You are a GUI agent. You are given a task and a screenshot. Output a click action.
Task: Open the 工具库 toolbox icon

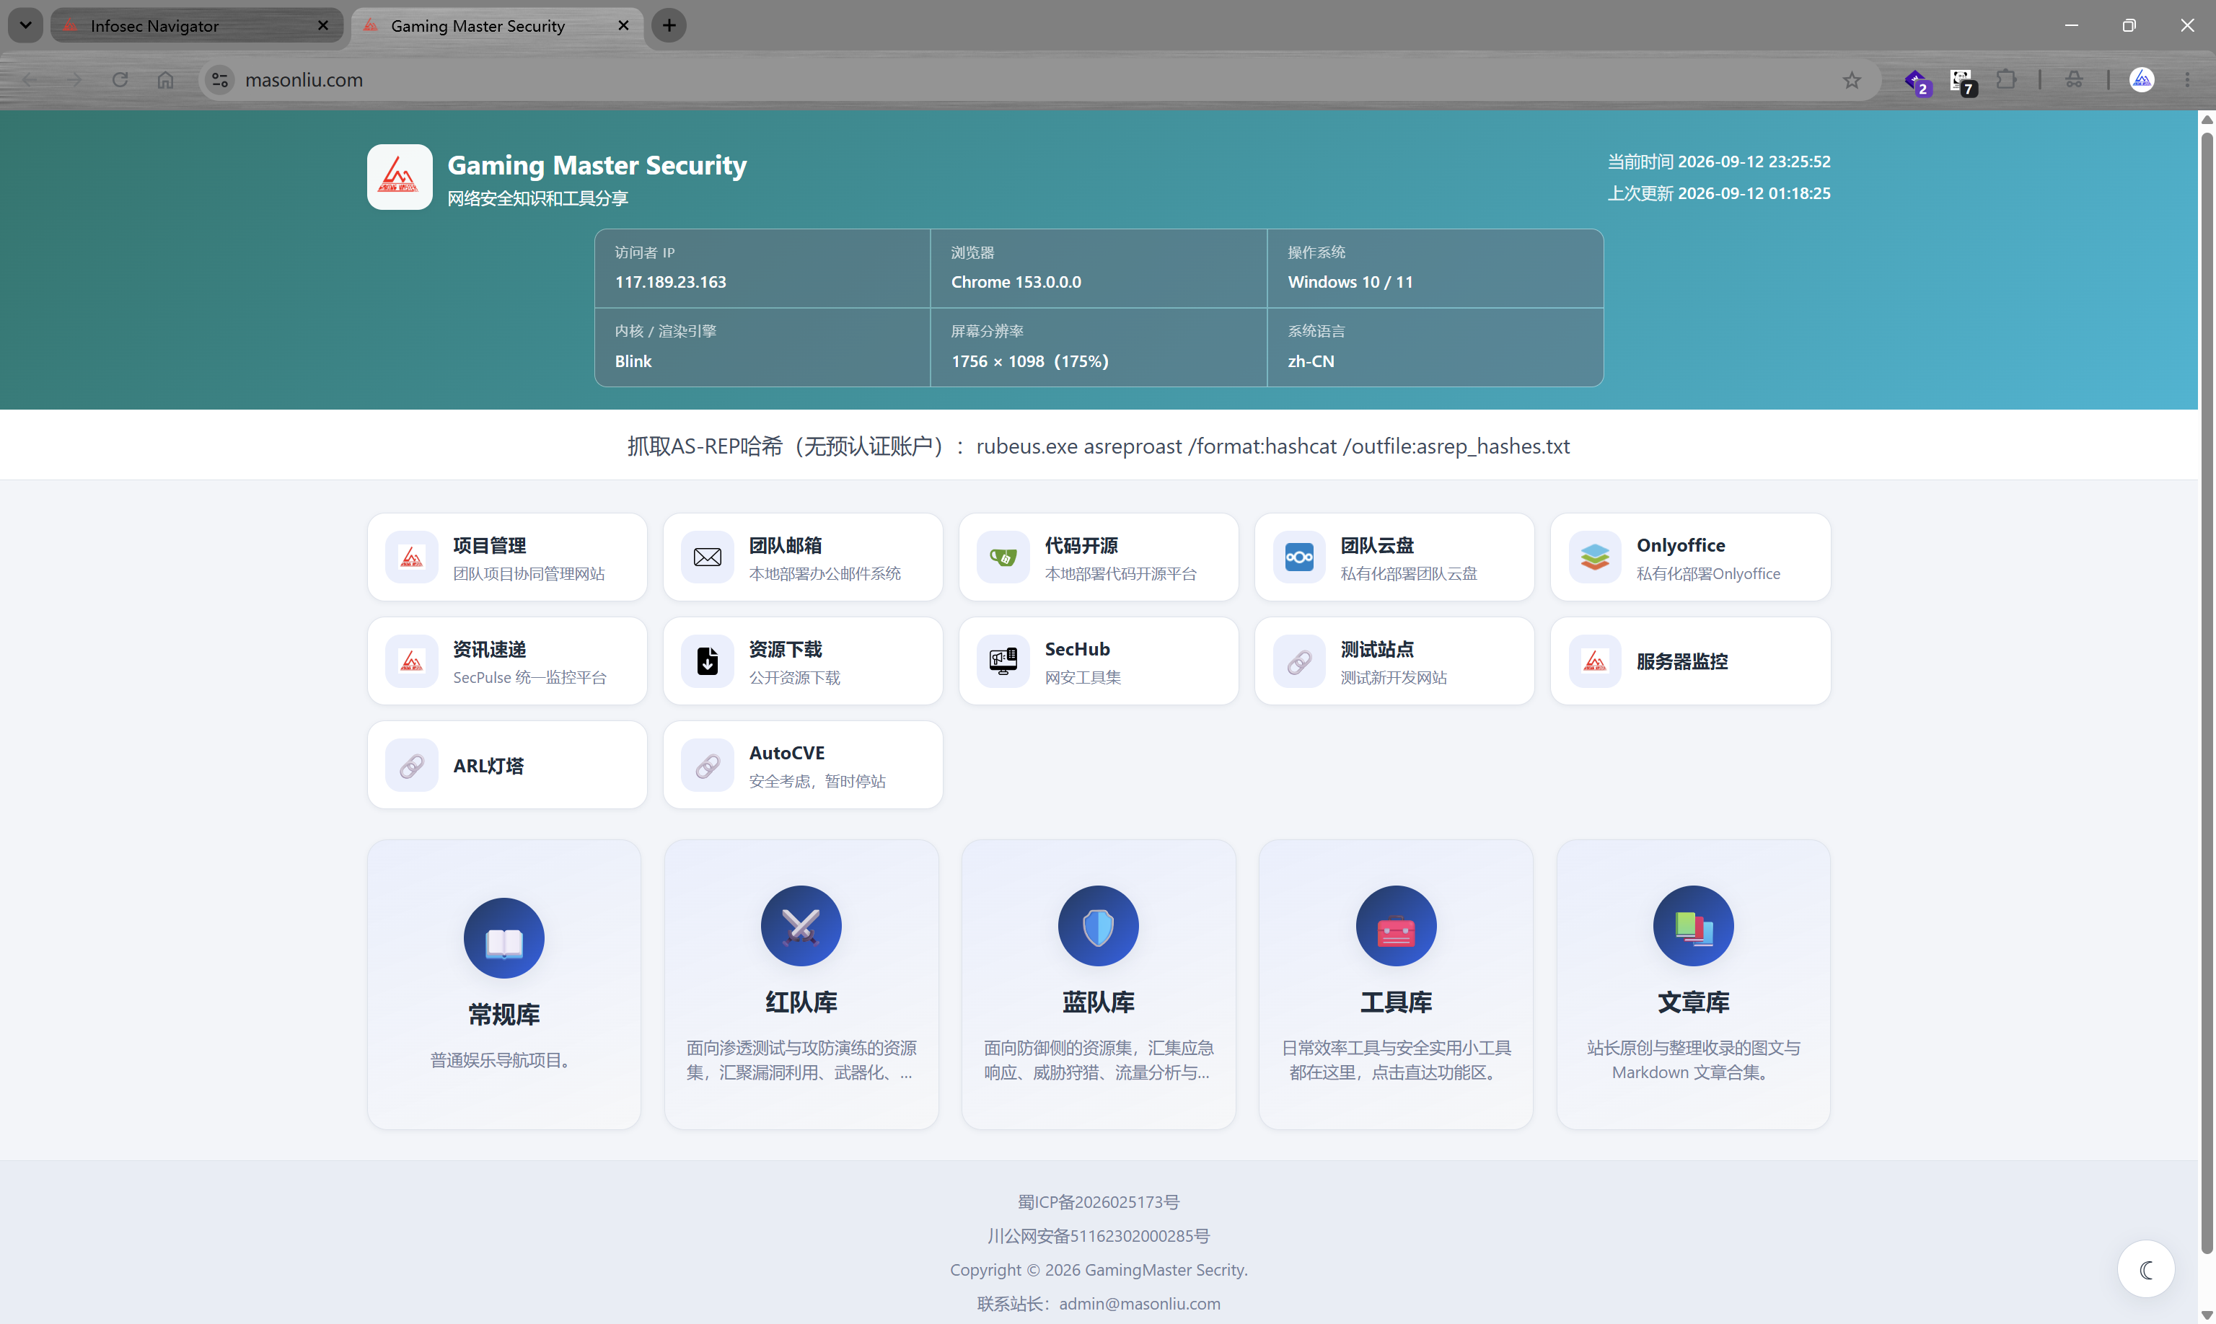pos(1396,926)
